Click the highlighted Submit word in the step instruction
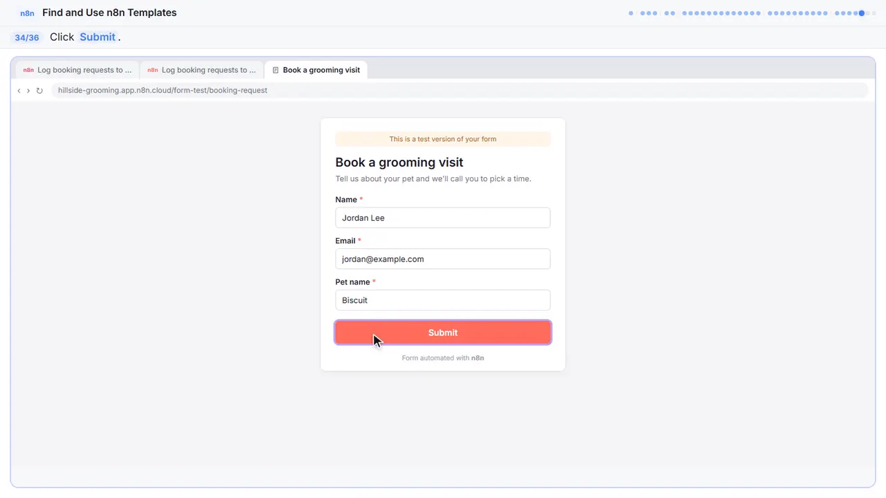886x498 pixels. 98,37
